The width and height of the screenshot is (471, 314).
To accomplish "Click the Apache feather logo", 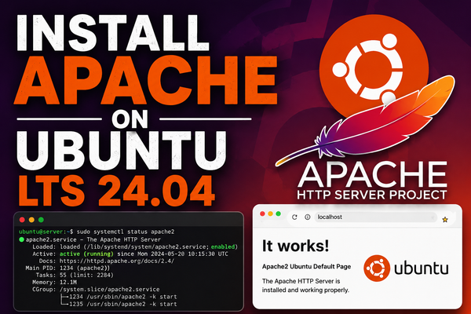I will pyautogui.click(x=365, y=120).
